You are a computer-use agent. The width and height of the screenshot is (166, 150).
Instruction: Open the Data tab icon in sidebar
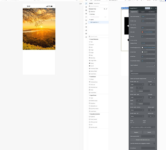click(x=86, y=10)
